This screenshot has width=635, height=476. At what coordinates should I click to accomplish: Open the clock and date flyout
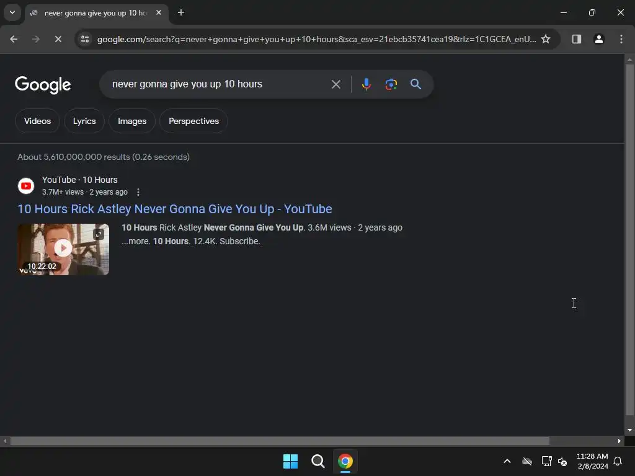(592, 461)
